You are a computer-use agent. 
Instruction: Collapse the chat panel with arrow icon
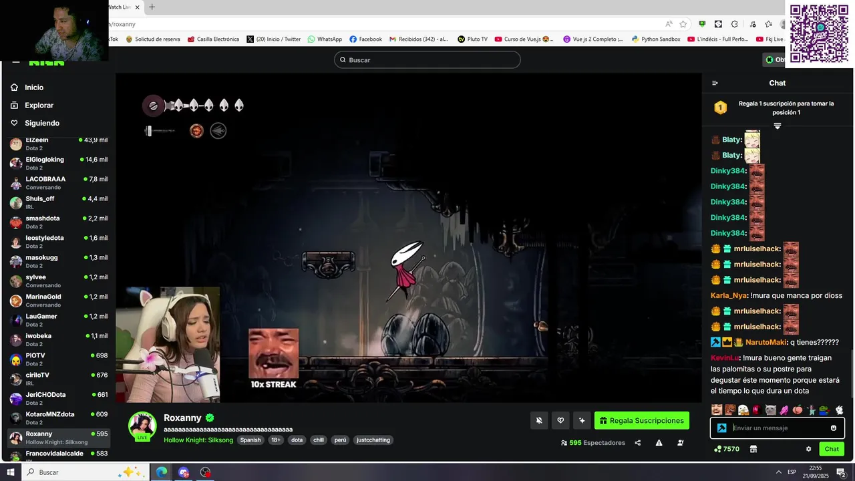click(x=715, y=84)
